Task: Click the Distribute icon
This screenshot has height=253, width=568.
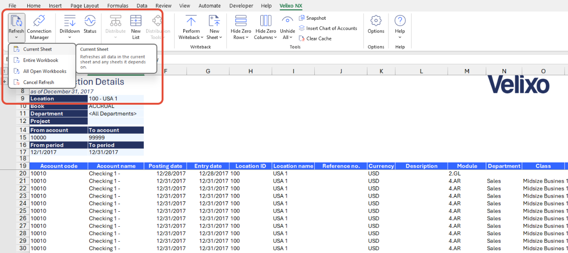Action: 115,21
